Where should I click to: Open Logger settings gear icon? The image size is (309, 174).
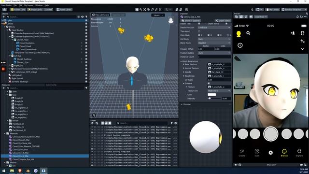(175, 123)
